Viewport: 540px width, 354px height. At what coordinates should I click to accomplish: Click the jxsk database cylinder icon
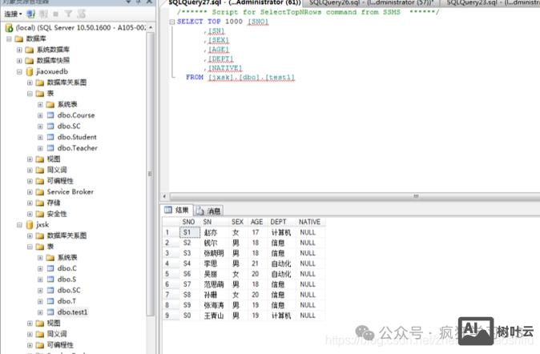(30, 225)
